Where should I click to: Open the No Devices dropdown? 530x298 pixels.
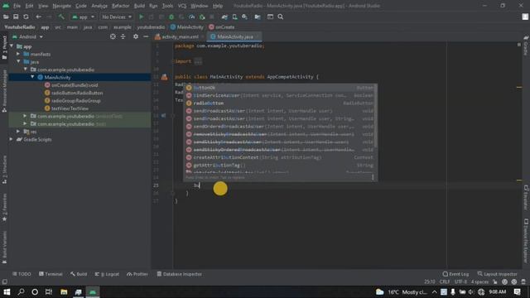117,17
